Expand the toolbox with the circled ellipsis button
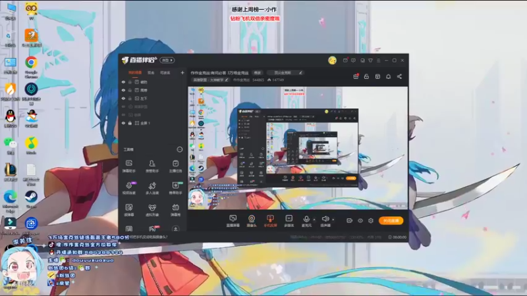This screenshot has height=296, width=527. pos(180,149)
